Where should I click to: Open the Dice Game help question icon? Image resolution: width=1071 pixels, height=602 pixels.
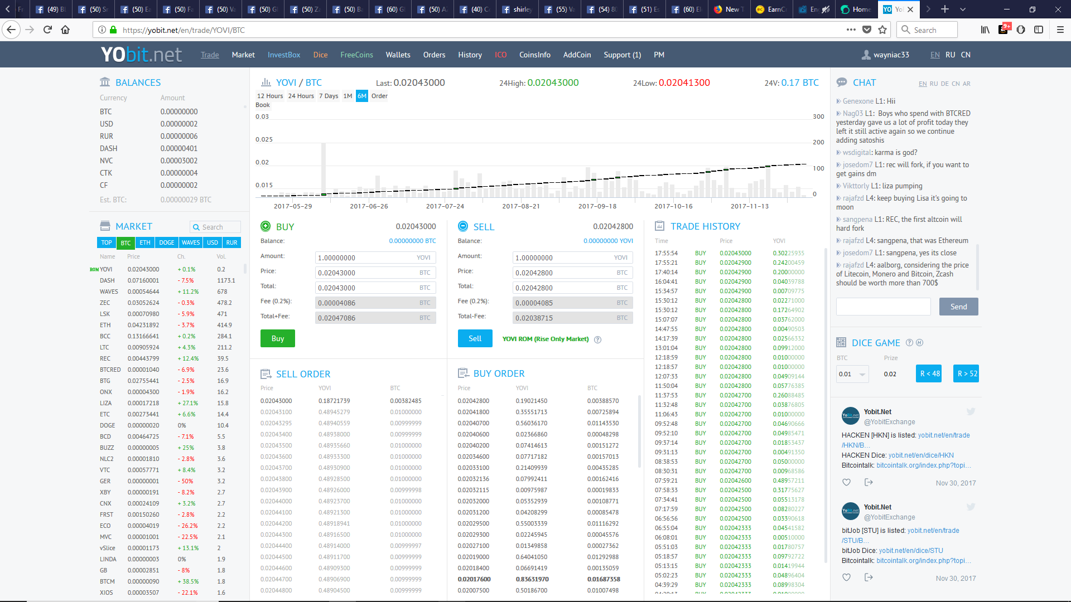[x=909, y=342]
